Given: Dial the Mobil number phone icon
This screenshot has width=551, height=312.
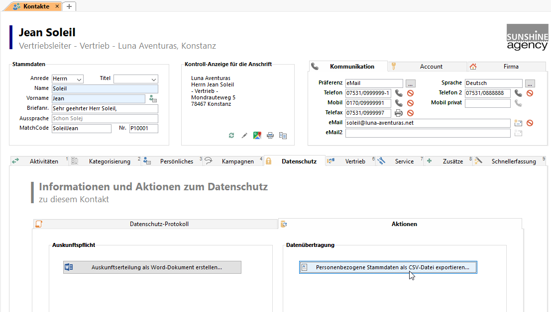Looking at the screenshot, I should 399,103.
